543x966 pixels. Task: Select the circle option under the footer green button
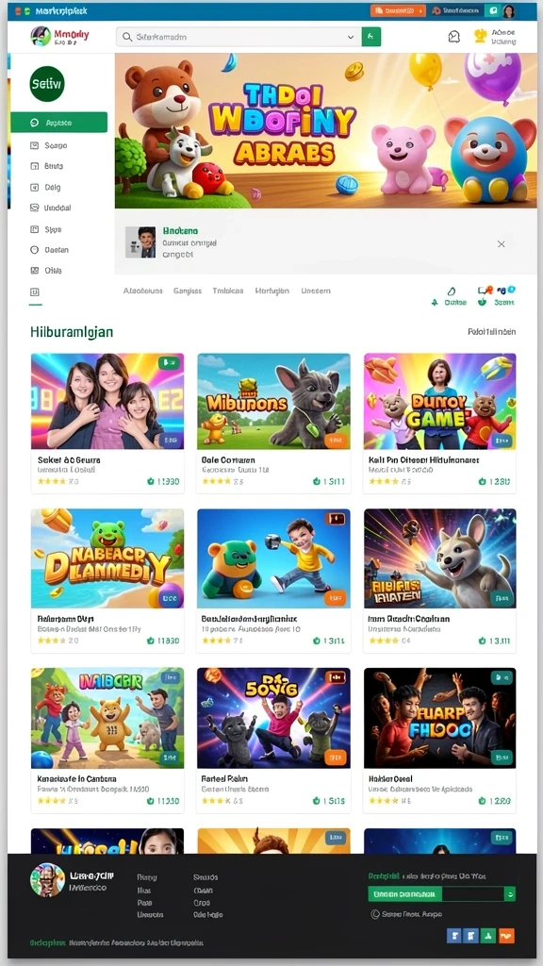click(374, 914)
